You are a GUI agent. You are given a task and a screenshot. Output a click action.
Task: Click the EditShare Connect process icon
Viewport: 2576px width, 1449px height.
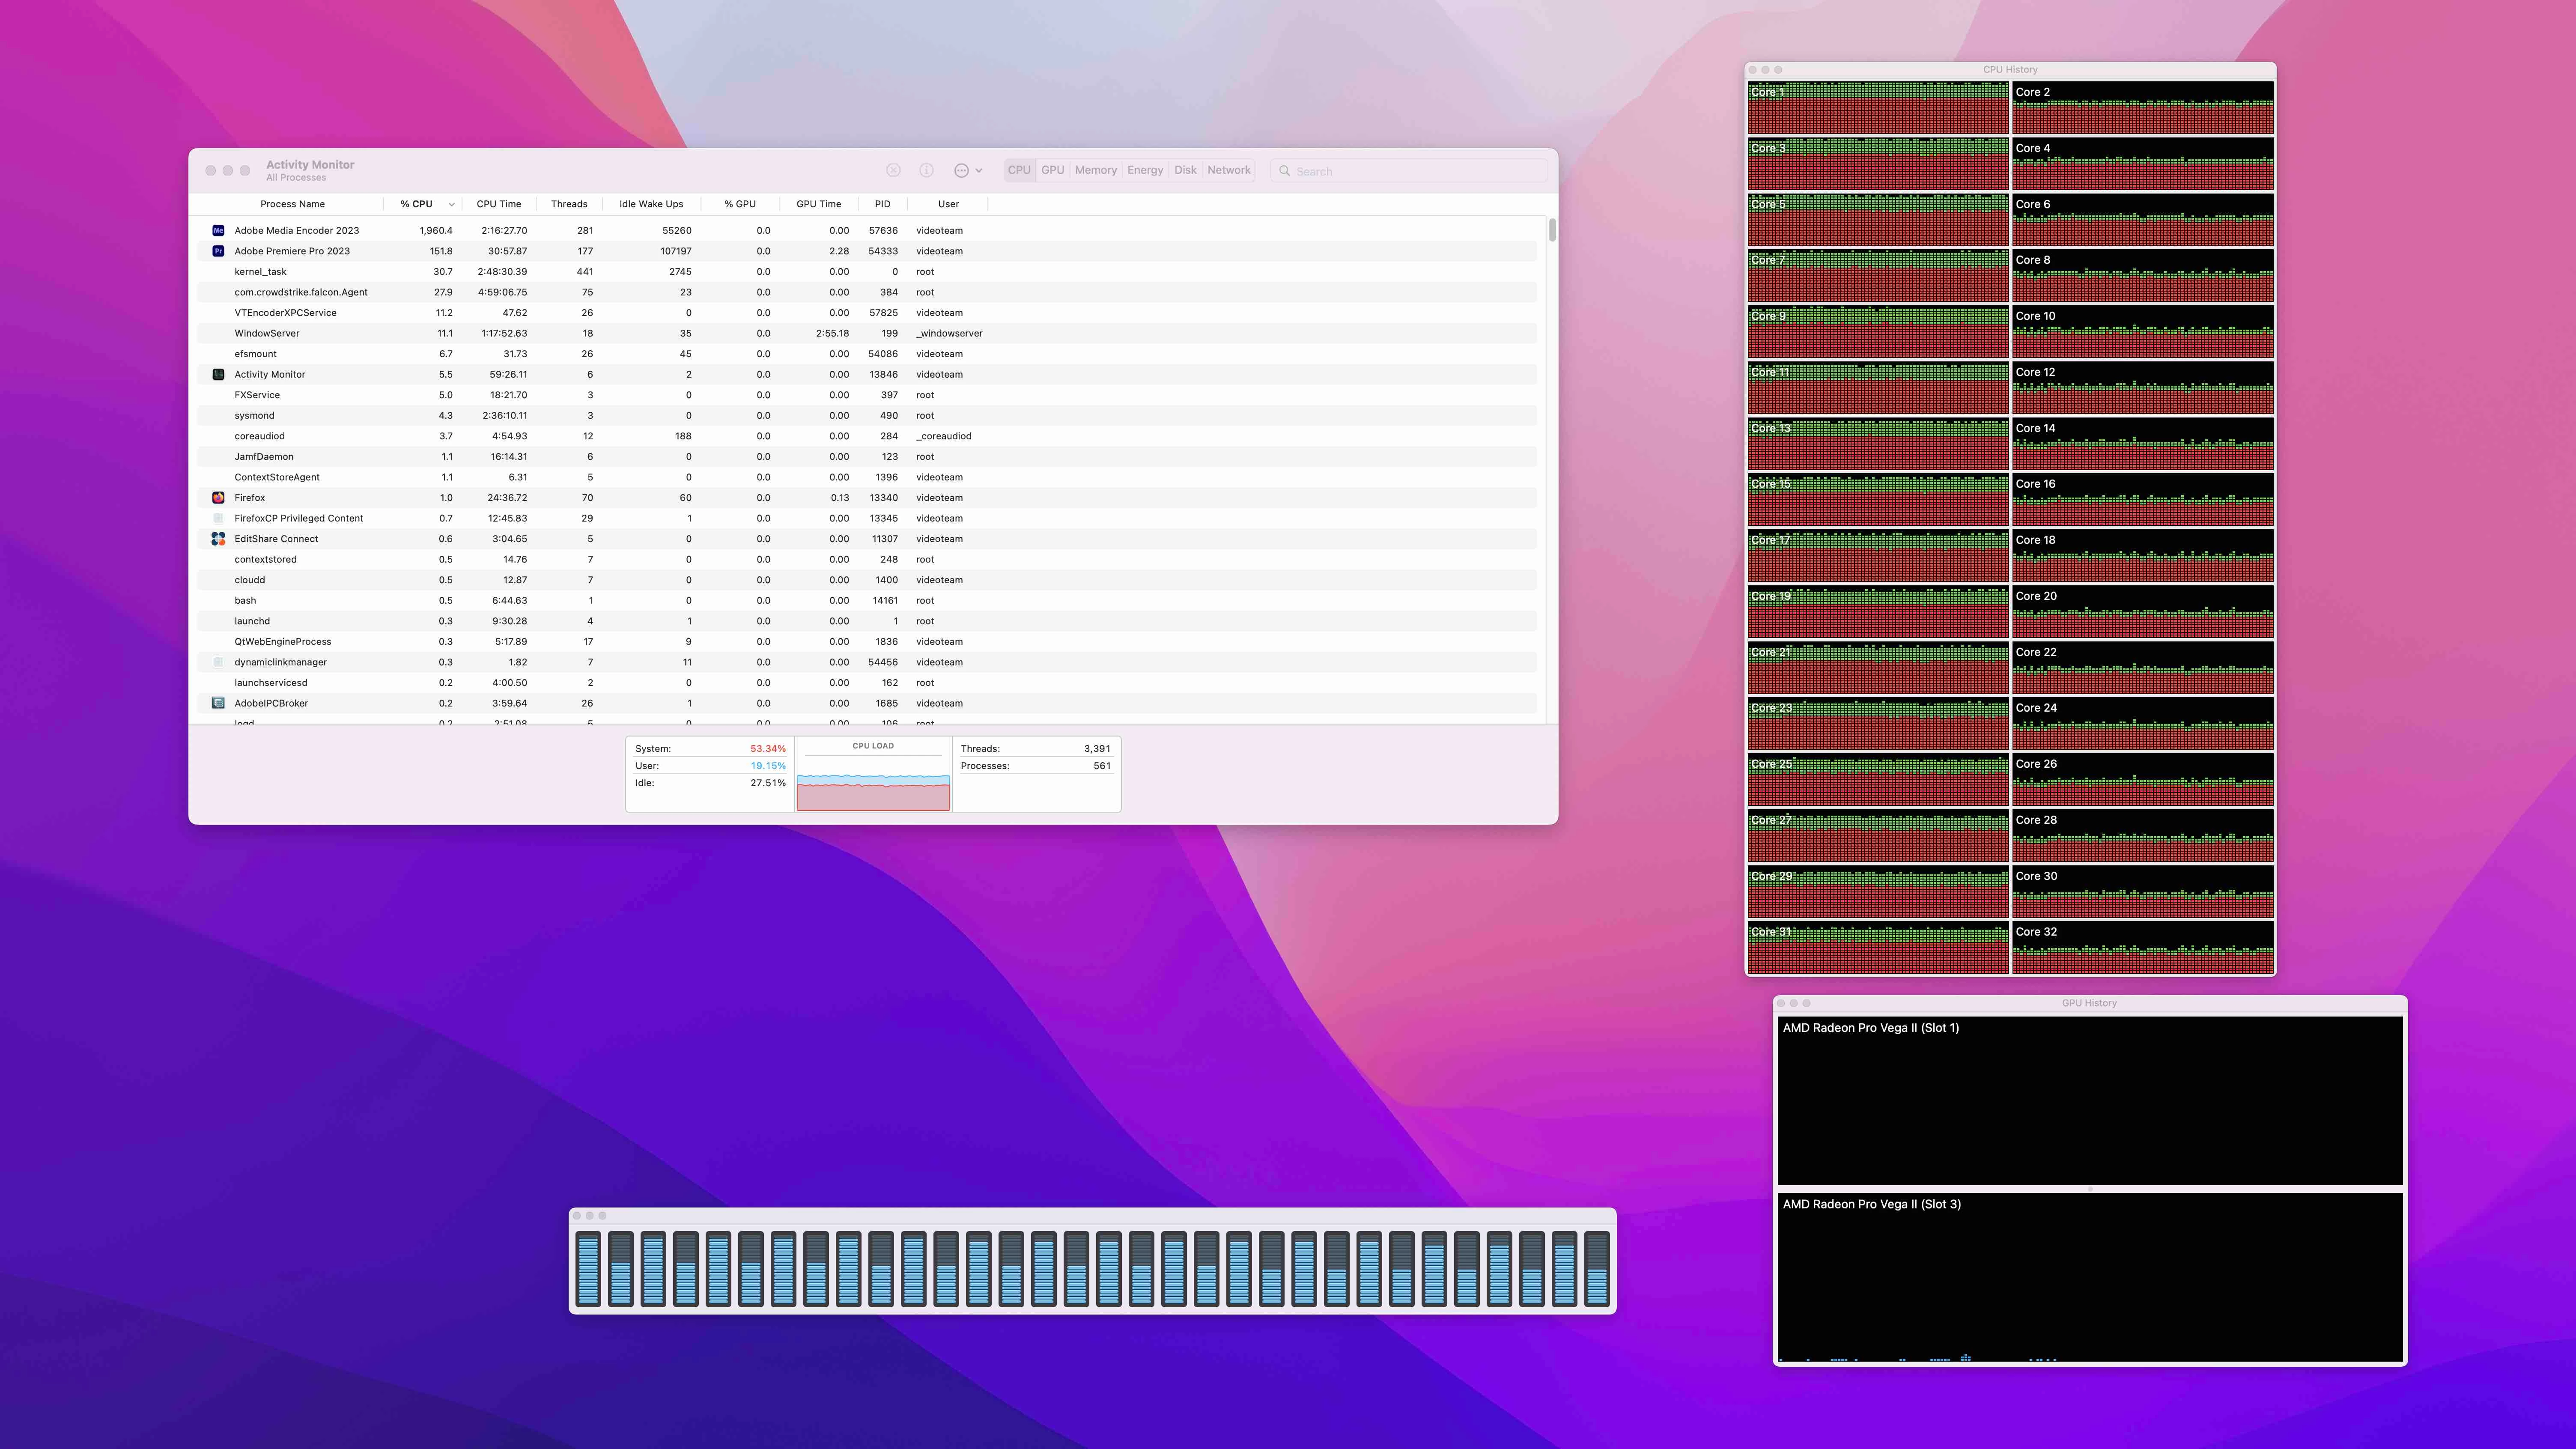pos(218,539)
